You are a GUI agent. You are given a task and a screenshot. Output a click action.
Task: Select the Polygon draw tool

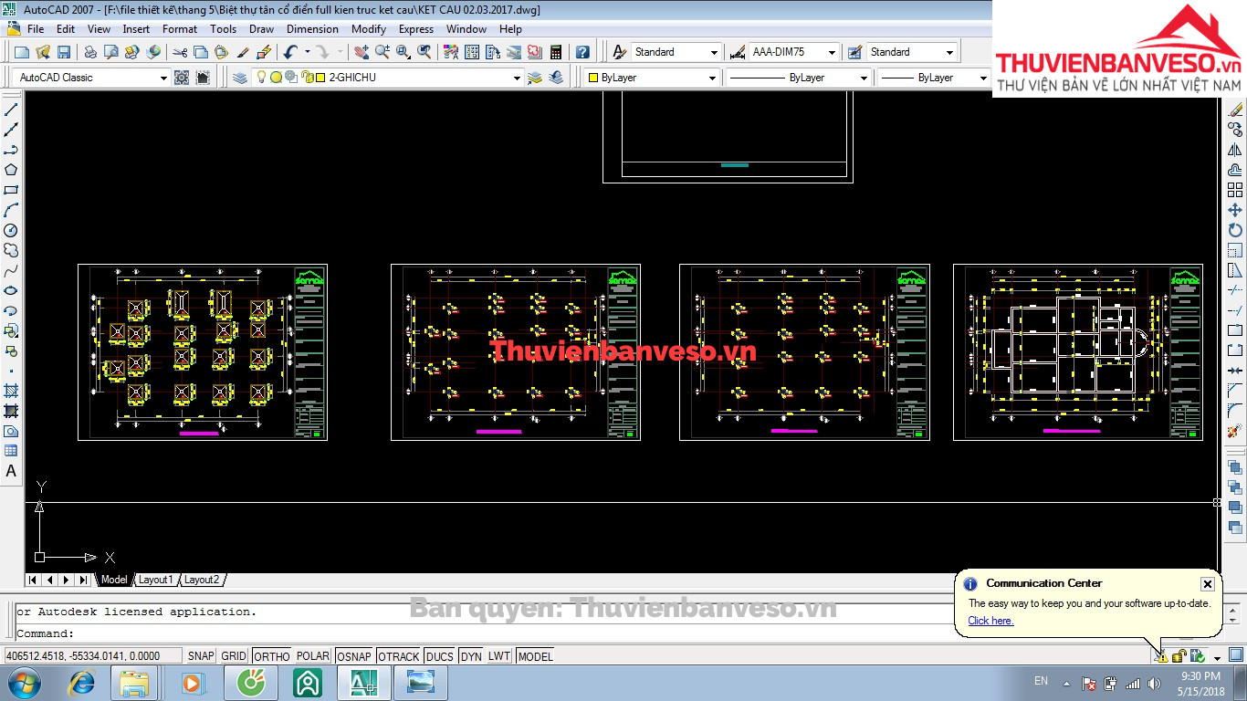[11, 170]
